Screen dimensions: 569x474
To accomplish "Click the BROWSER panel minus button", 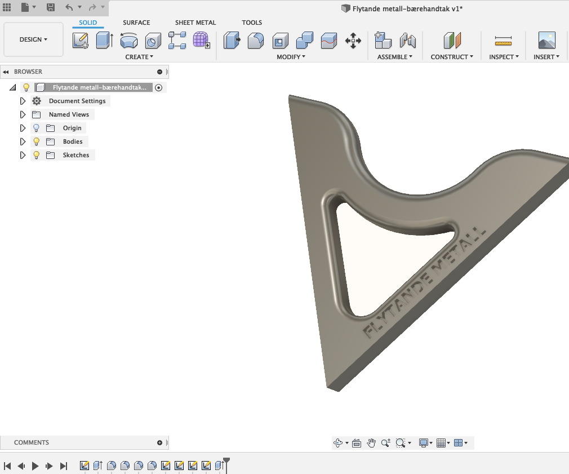I will coord(159,72).
